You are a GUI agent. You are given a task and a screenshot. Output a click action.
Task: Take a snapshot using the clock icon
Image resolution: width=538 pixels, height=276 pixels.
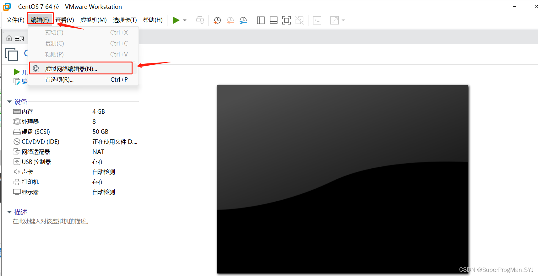click(217, 20)
